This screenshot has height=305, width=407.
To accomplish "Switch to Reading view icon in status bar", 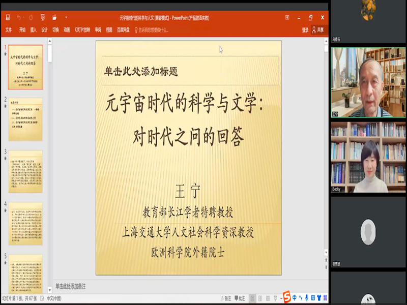I will (x=269, y=298).
